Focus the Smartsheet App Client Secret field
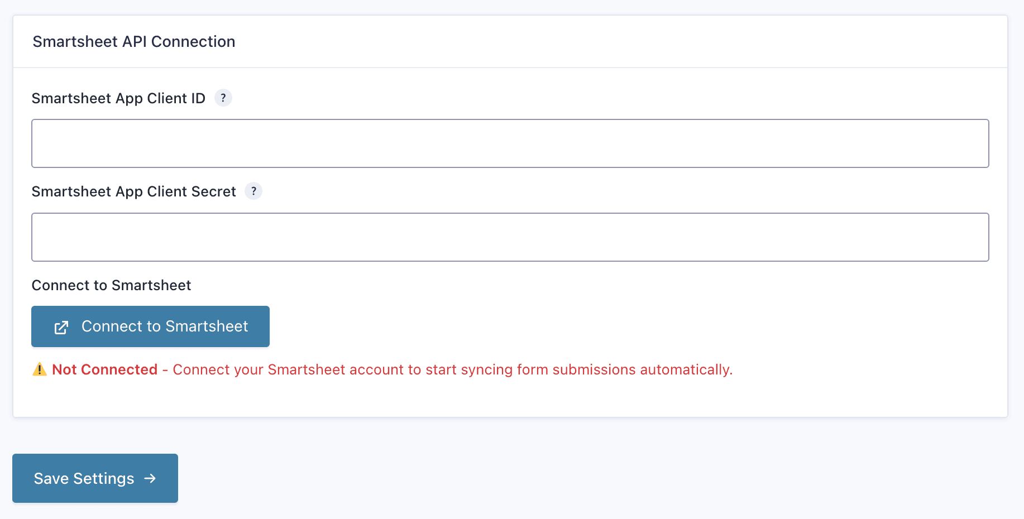Viewport: 1024px width, 519px height. (510, 237)
